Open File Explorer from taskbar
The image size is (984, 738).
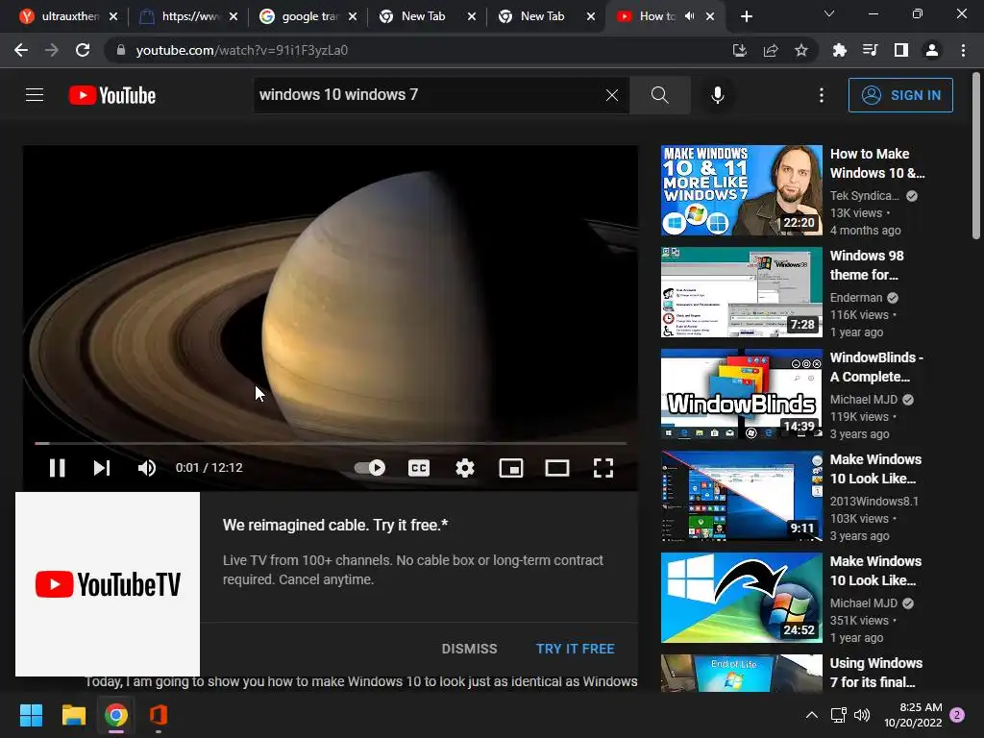pyautogui.click(x=73, y=715)
